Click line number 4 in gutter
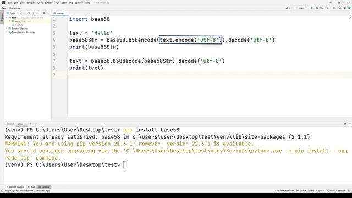This screenshot has height=198, width=352. click(54, 40)
